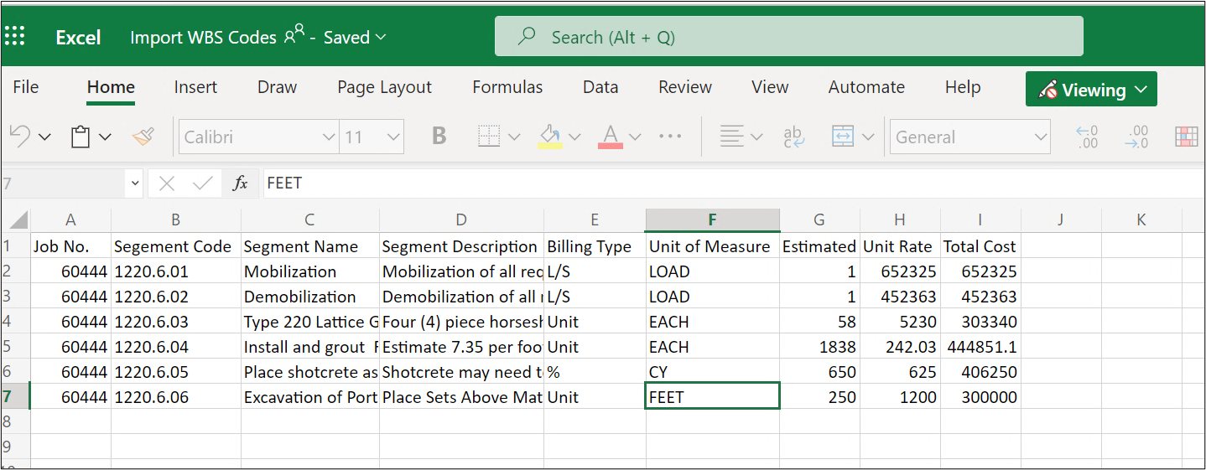
Task: Click the Insert Function fx icon
Action: pos(241,183)
